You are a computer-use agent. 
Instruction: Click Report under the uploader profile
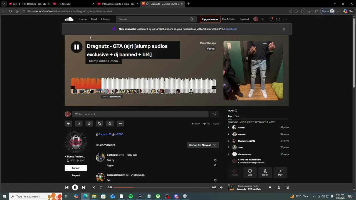[76, 175]
